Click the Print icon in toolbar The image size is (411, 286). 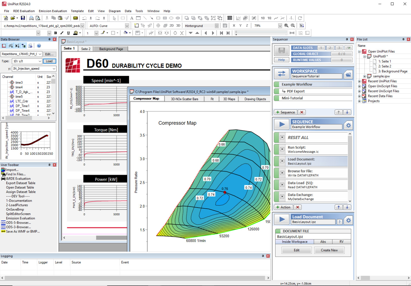click(31, 18)
